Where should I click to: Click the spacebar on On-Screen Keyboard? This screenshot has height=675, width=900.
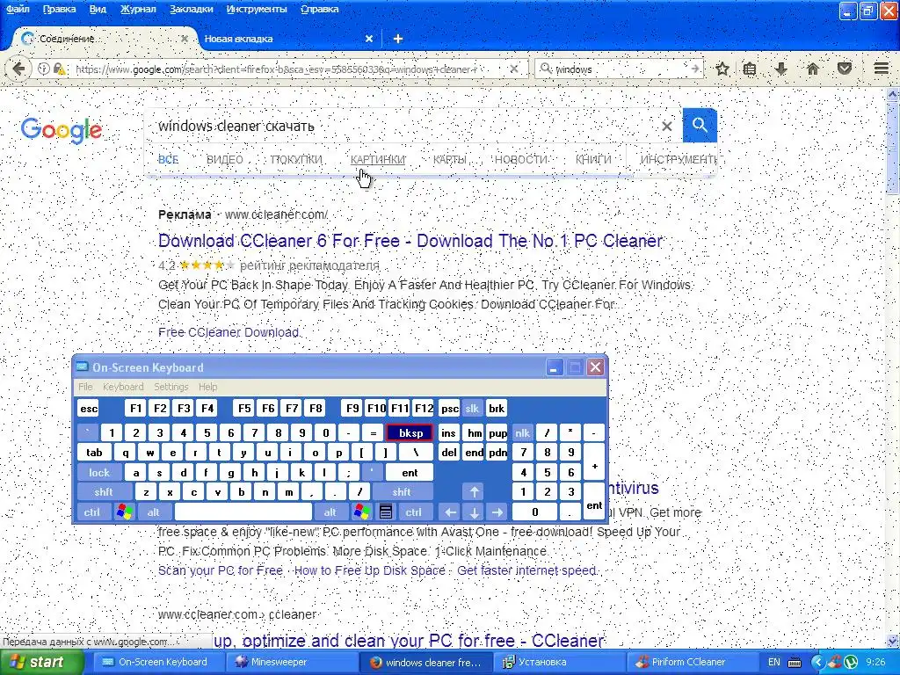tap(243, 512)
